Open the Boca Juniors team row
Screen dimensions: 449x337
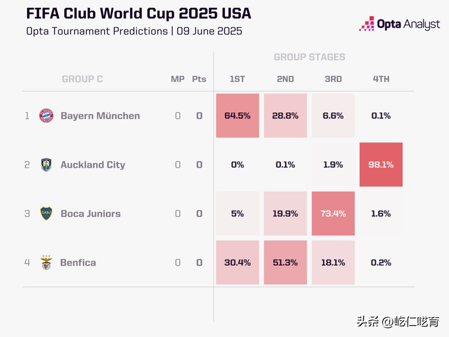[x=90, y=214]
